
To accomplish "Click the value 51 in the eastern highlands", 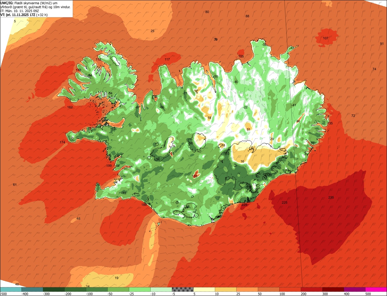I will (x=249, y=129).
